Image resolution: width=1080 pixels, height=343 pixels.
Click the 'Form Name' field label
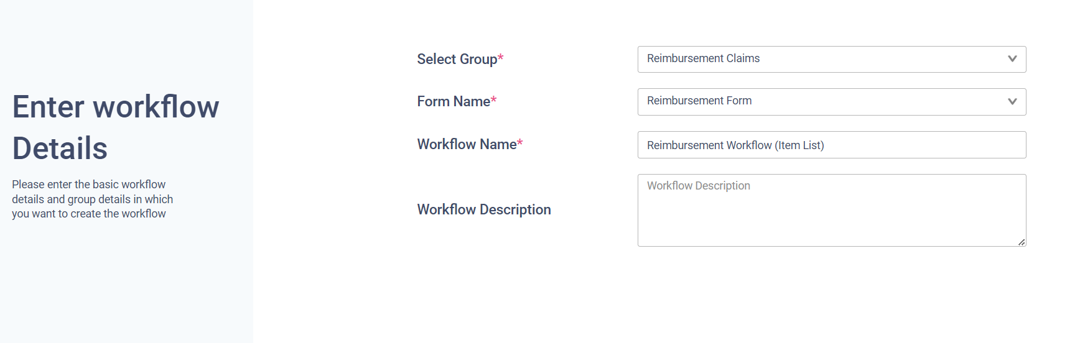(x=453, y=101)
